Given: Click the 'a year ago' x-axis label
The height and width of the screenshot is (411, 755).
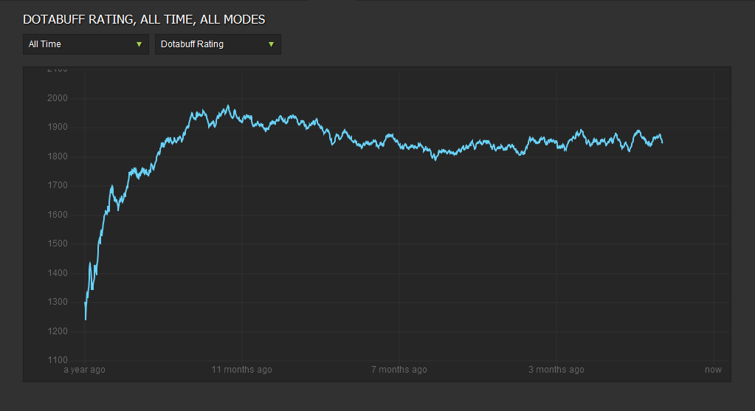Looking at the screenshot, I should [84, 370].
